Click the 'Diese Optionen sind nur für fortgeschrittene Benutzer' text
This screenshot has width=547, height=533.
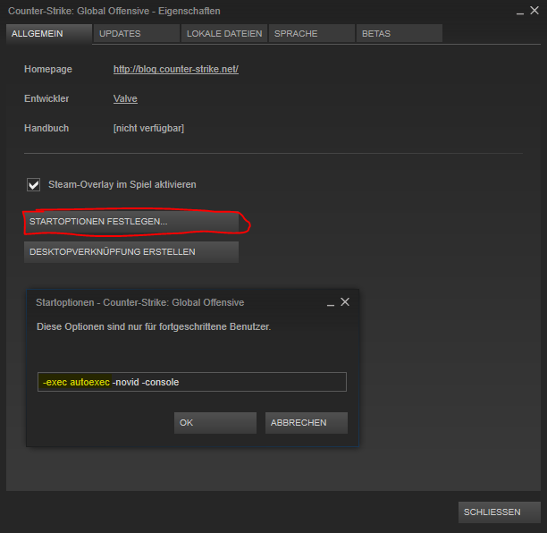pos(154,326)
